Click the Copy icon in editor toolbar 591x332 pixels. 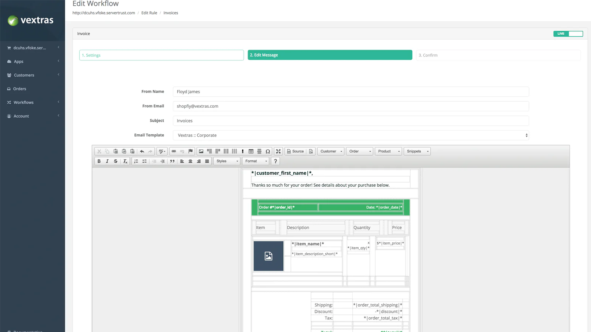[107, 151]
